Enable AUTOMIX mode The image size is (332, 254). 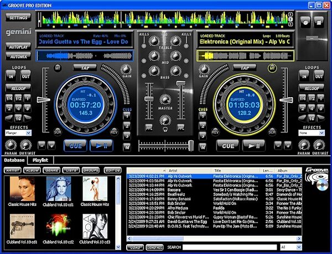click(18, 57)
